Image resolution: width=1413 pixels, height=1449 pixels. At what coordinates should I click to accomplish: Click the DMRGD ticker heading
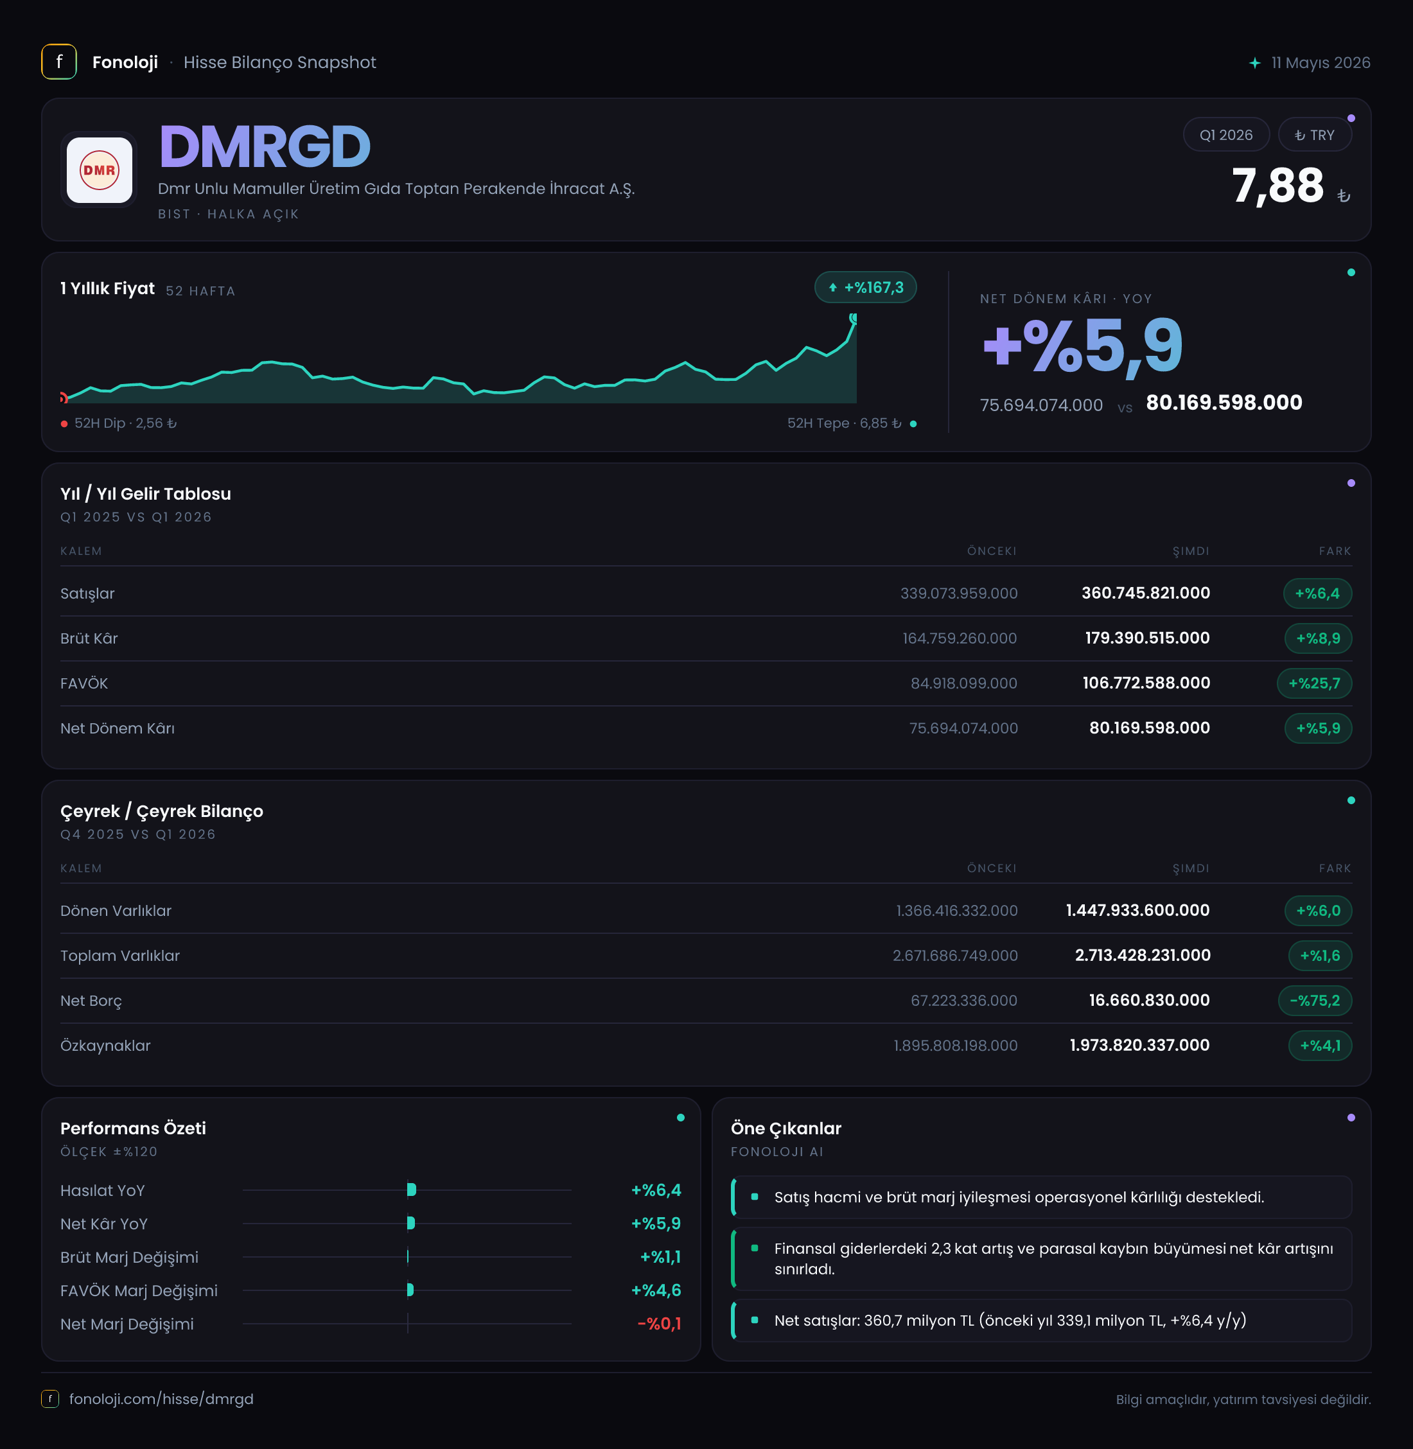tap(265, 147)
